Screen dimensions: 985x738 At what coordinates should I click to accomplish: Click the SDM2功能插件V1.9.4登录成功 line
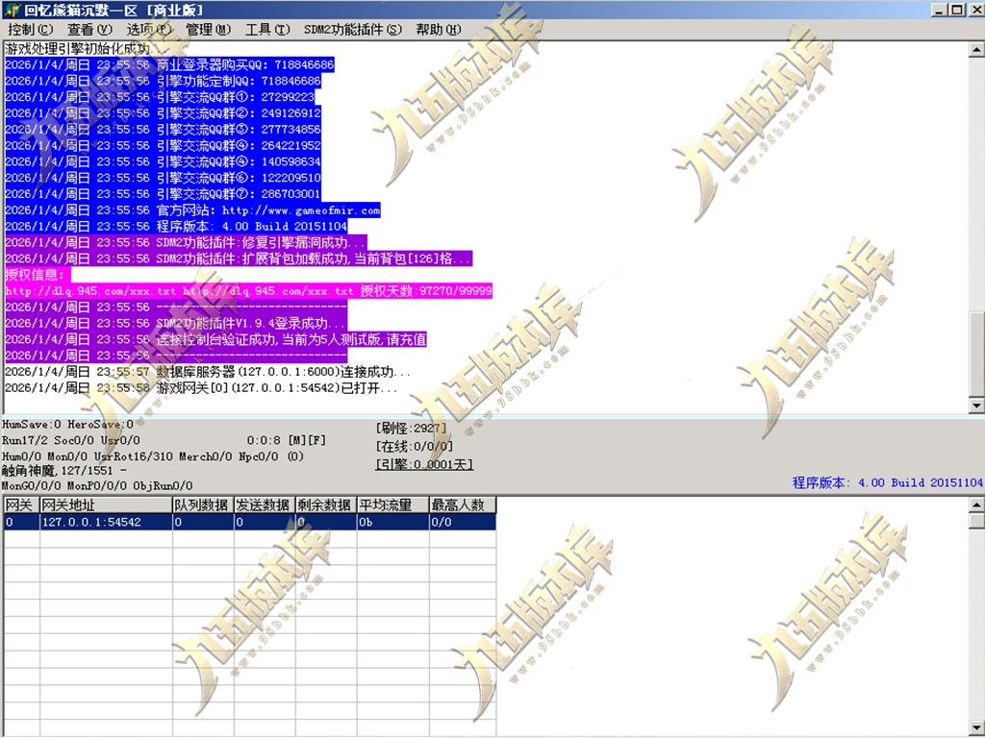click(x=175, y=324)
